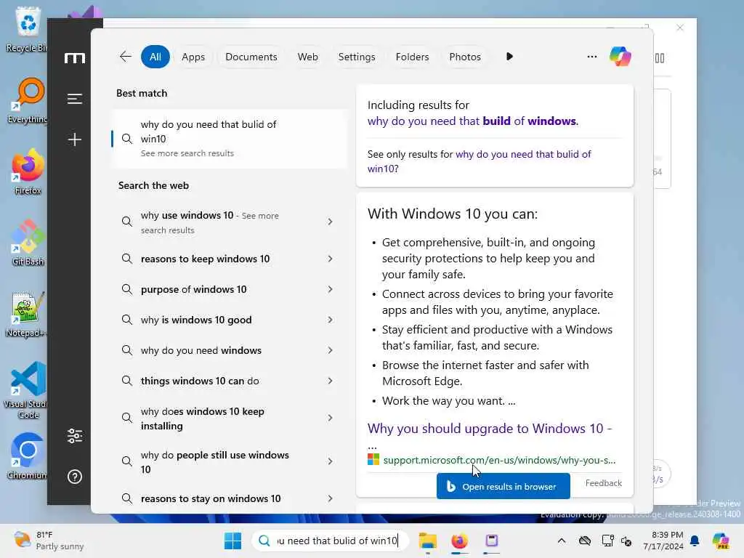
Task: See only results for 'bulid of win10' link
Action: (480, 161)
